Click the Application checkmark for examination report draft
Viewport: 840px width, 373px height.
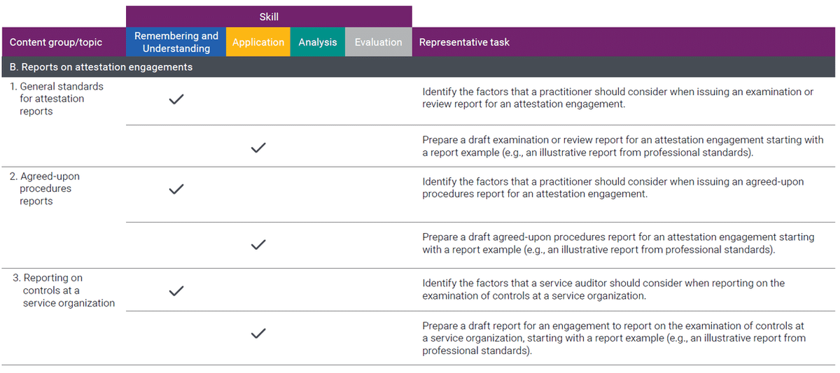click(x=258, y=148)
